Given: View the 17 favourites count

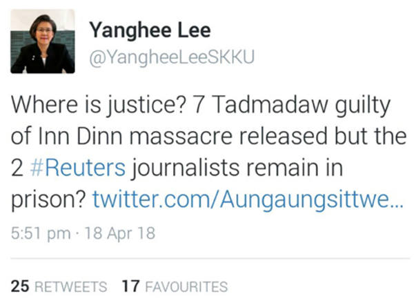Looking at the screenshot, I should tap(130, 286).
